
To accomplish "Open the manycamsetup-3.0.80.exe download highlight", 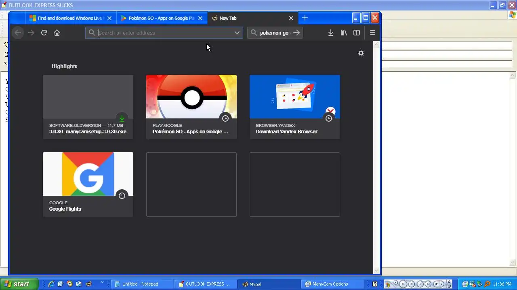I will coord(88,107).
